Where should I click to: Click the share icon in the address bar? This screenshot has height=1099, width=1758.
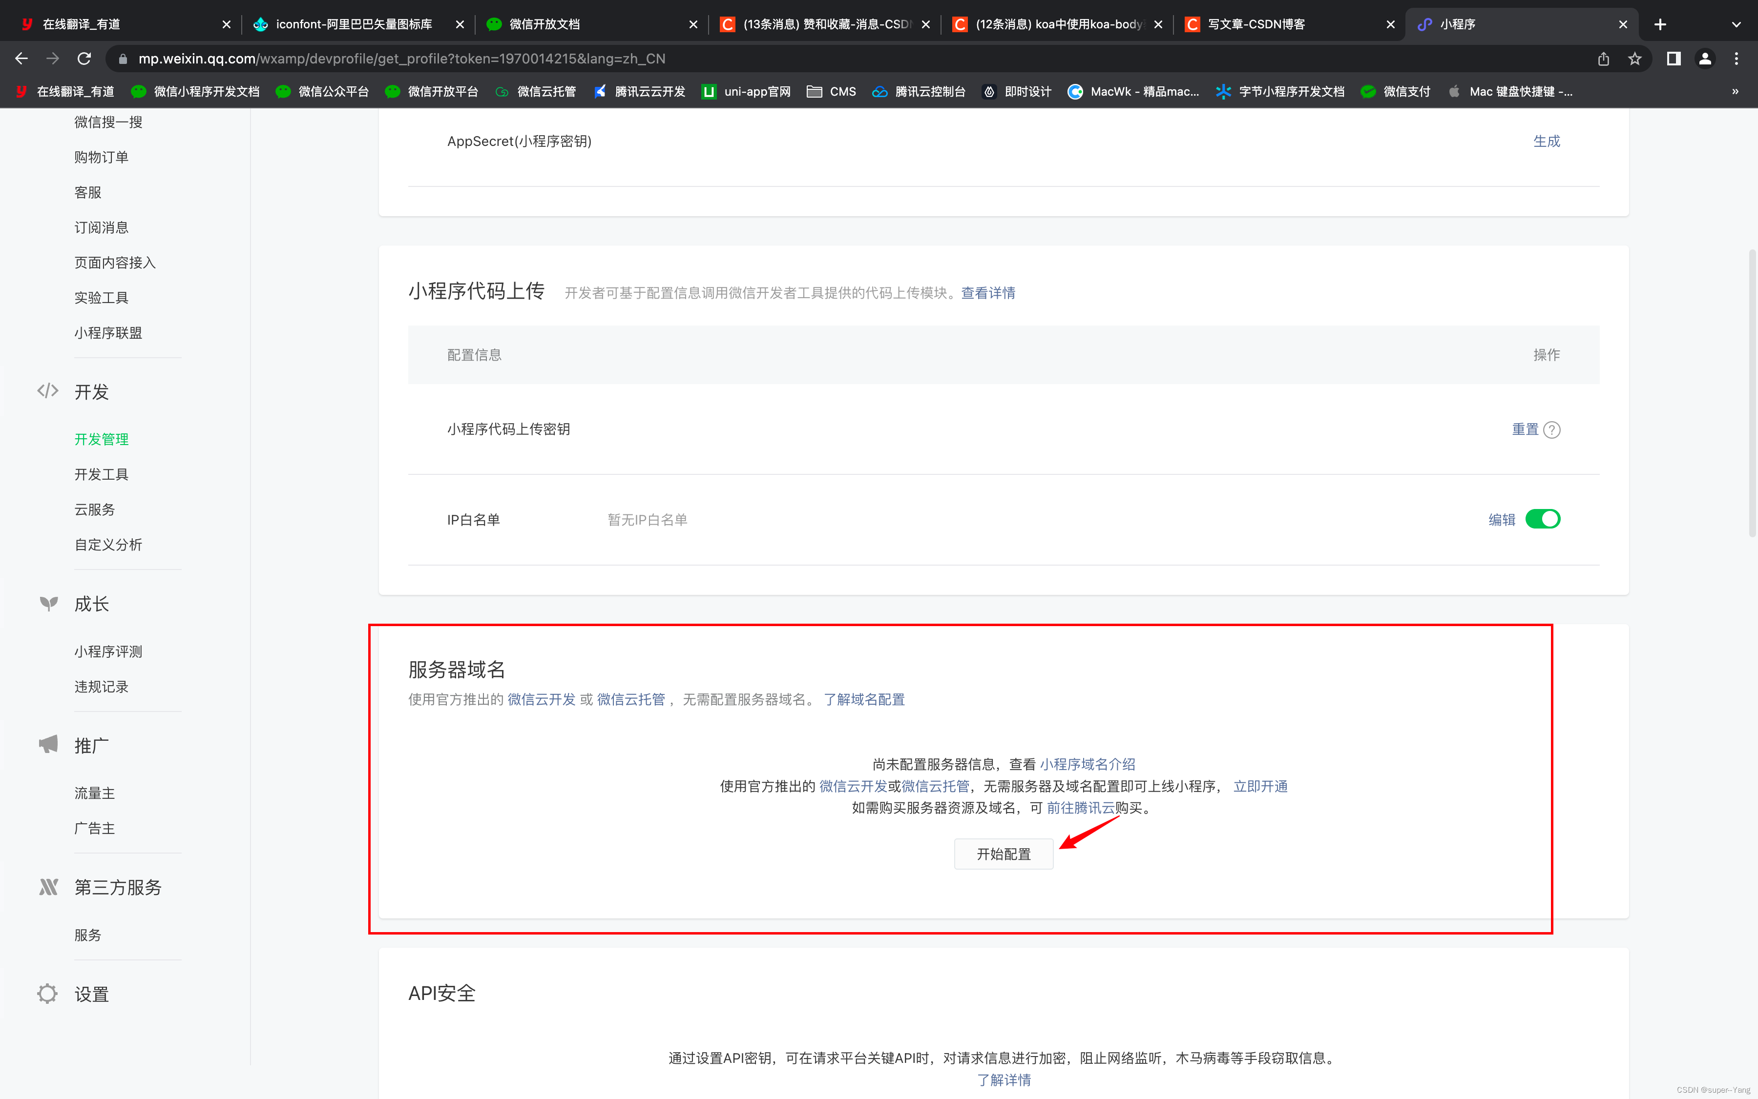1603,58
